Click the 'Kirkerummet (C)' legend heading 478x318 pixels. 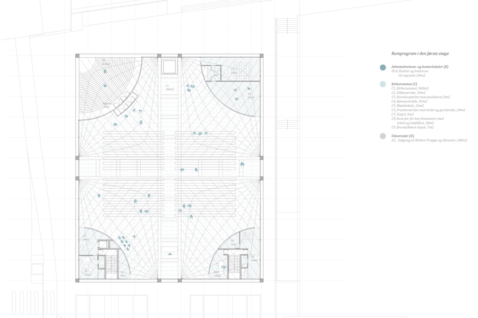[404, 84]
